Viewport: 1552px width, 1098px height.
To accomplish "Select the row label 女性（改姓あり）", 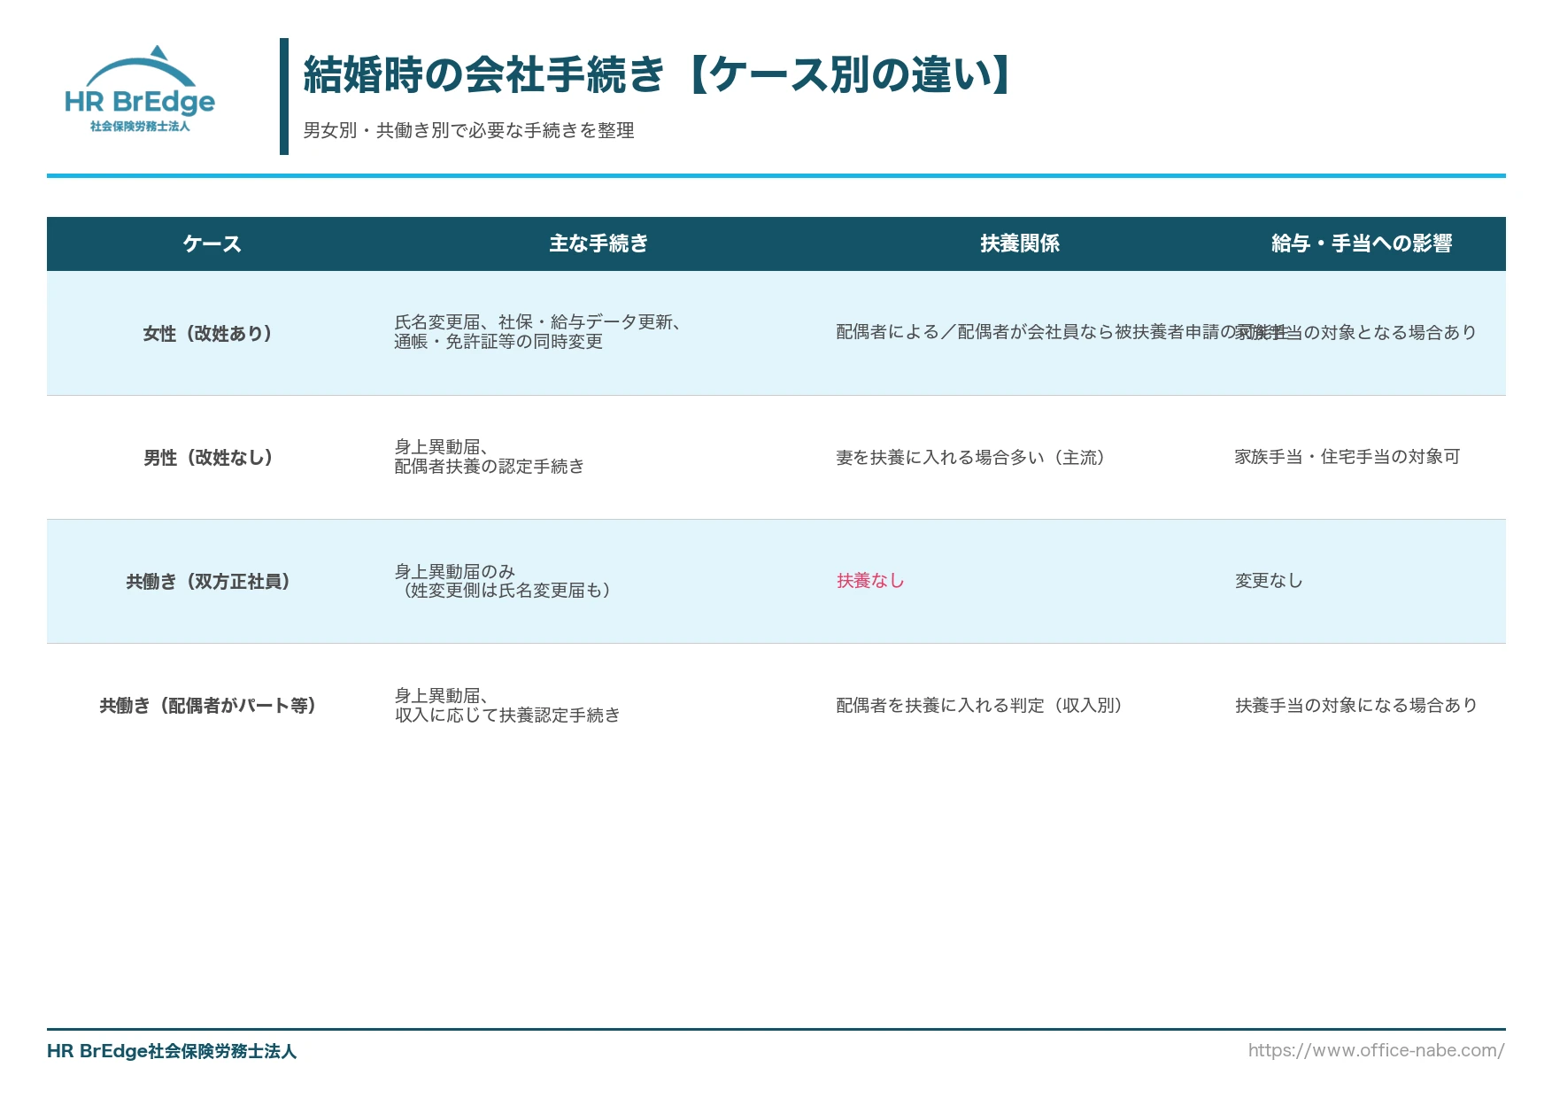I will [207, 334].
